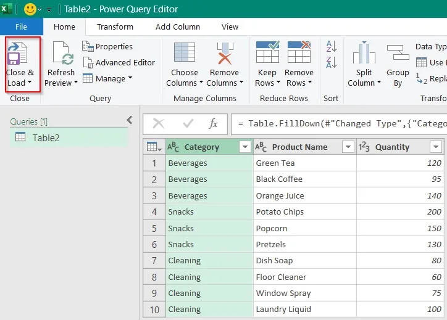Expand the Remove Columns dropdown arrow
Screen dimensions: 447x320
click(241, 83)
